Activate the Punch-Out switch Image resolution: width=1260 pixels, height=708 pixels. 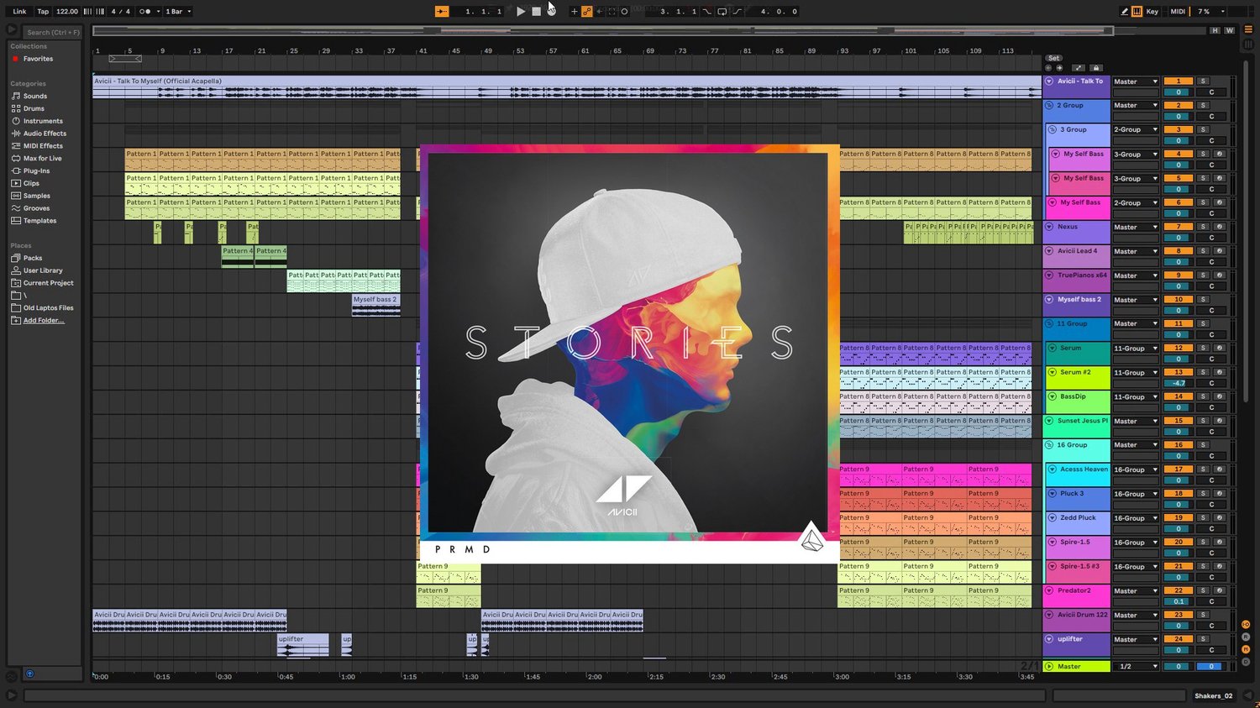coord(737,12)
